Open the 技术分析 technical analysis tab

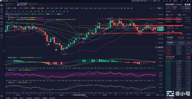coord(53,98)
